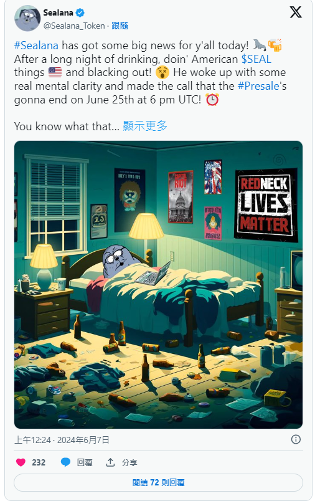The width and height of the screenshot is (315, 501).
Task: Open the seal bedroom image
Action: click(x=158, y=285)
